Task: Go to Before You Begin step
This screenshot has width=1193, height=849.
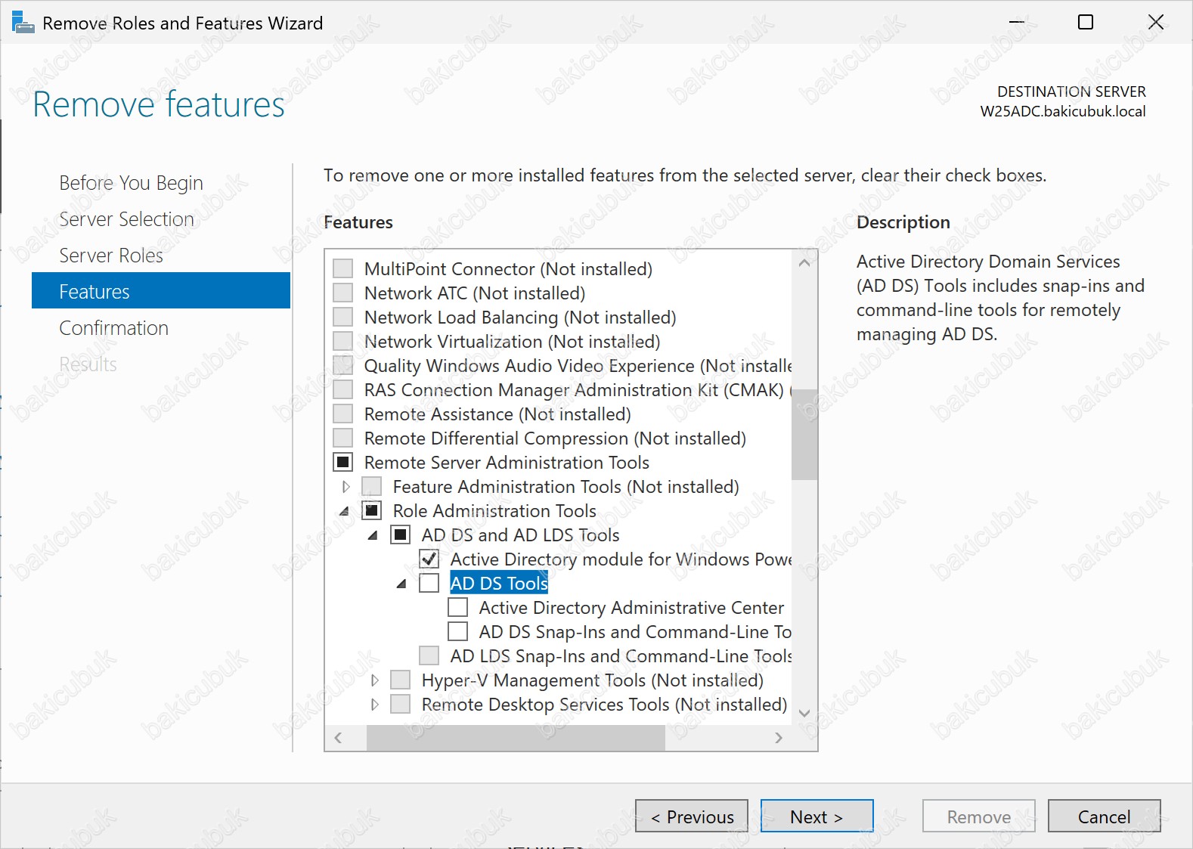Action: (131, 183)
